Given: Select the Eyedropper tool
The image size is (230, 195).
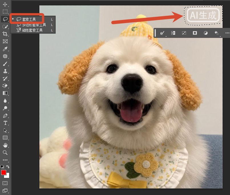Looking at the screenshot, I should click(5, 49).
